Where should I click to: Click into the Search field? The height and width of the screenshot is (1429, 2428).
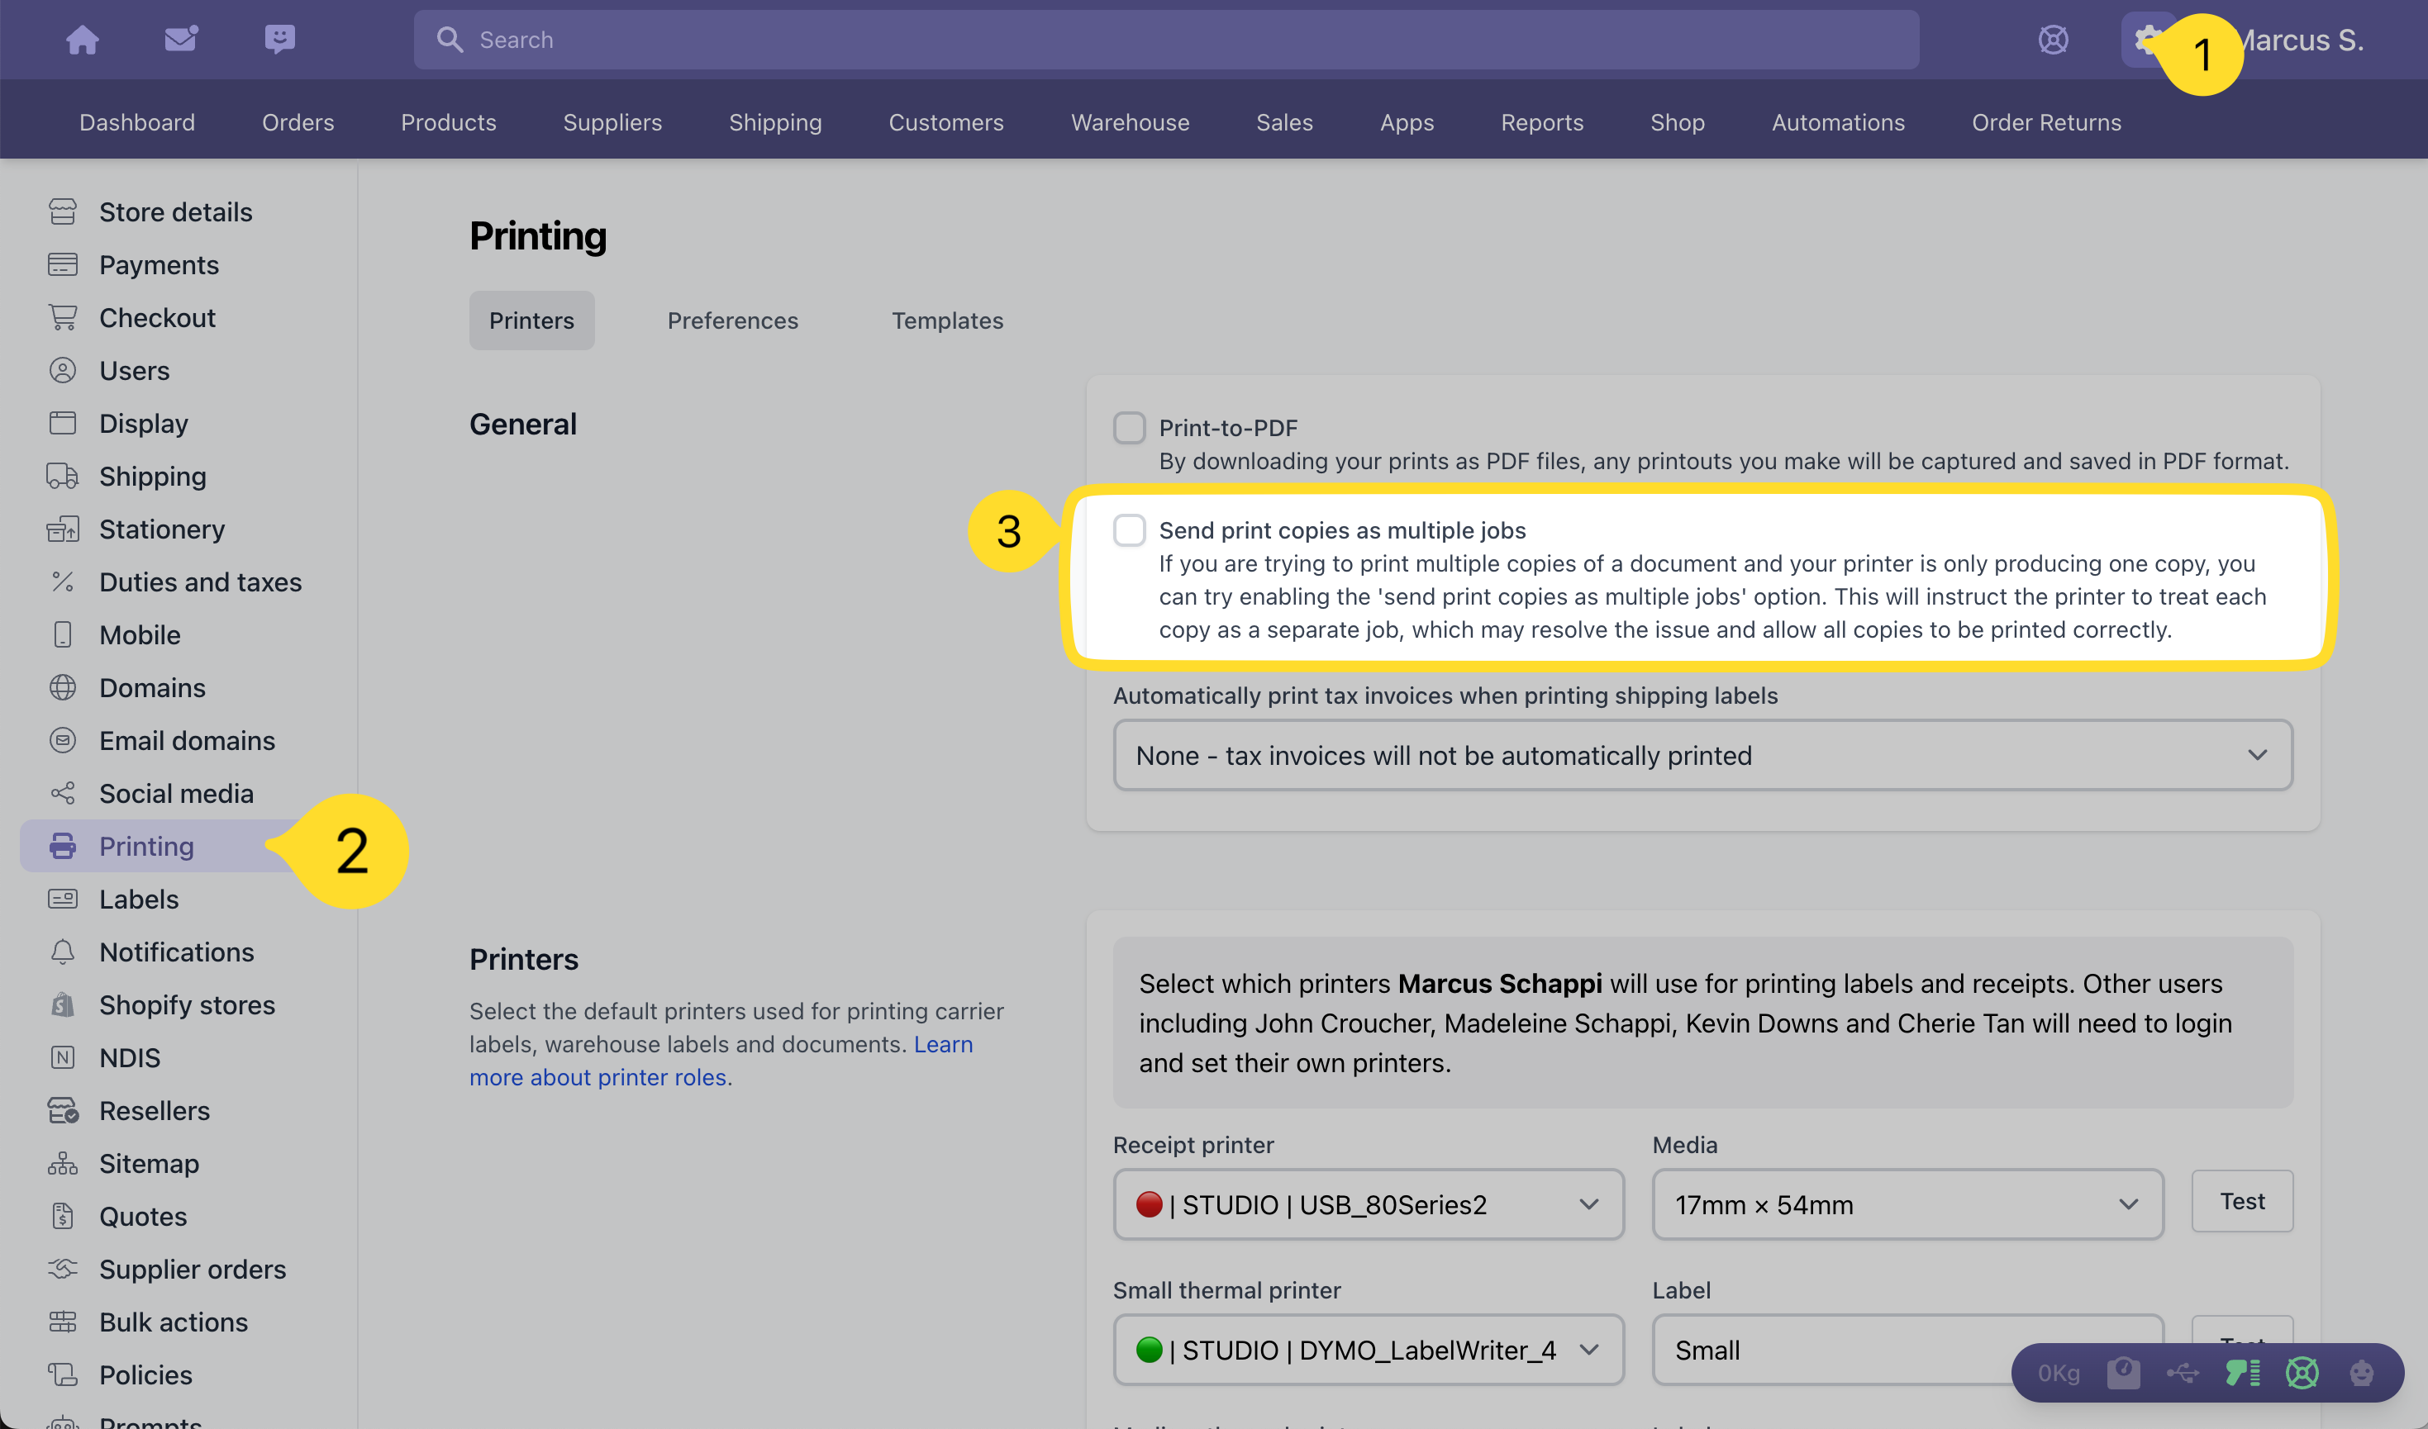coord(1166,40)
